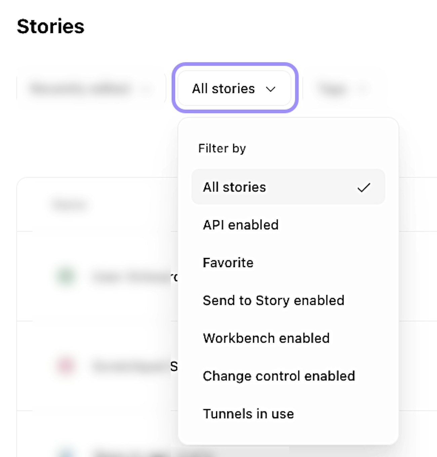Click the green story icon in first row
The height and width of the screenshot is (457, 437).
[66, 277]
